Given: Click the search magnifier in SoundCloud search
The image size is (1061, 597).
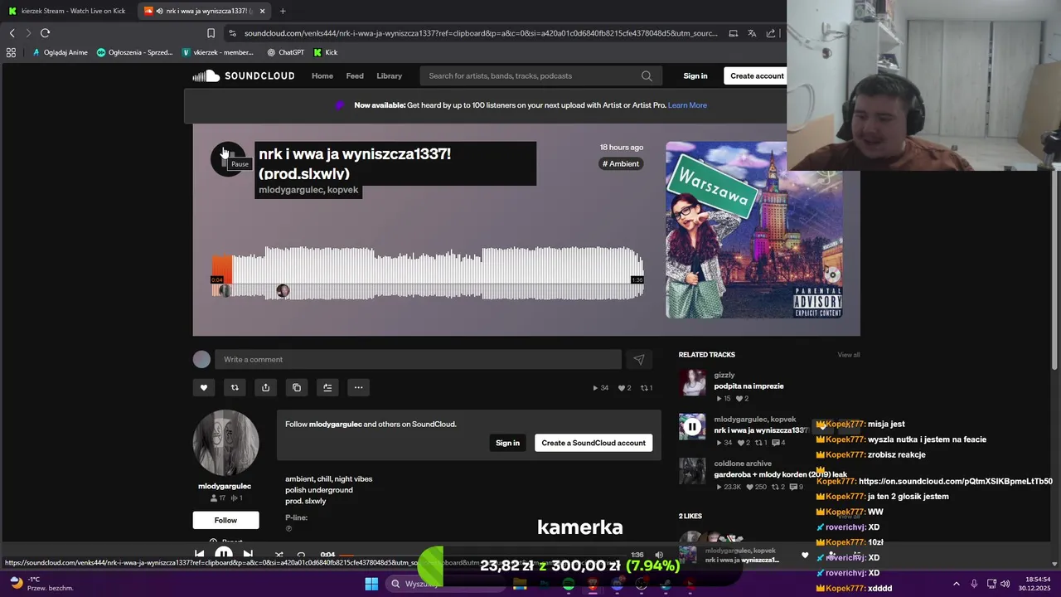Looking at the screenshot, I should point(647,75).
